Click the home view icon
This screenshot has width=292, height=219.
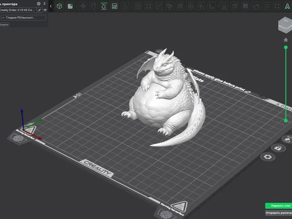[x=286, y=40]
